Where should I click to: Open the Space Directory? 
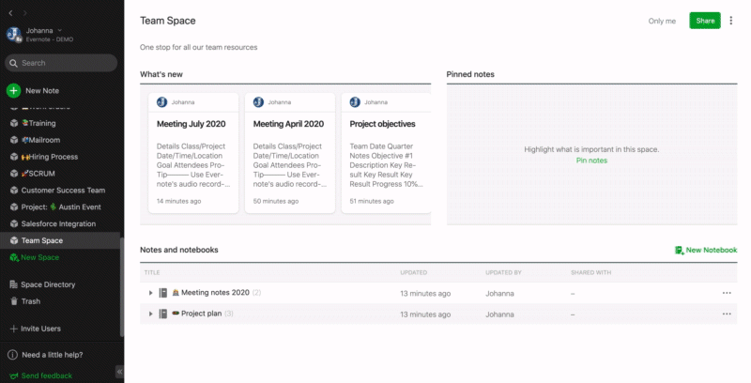47,284
